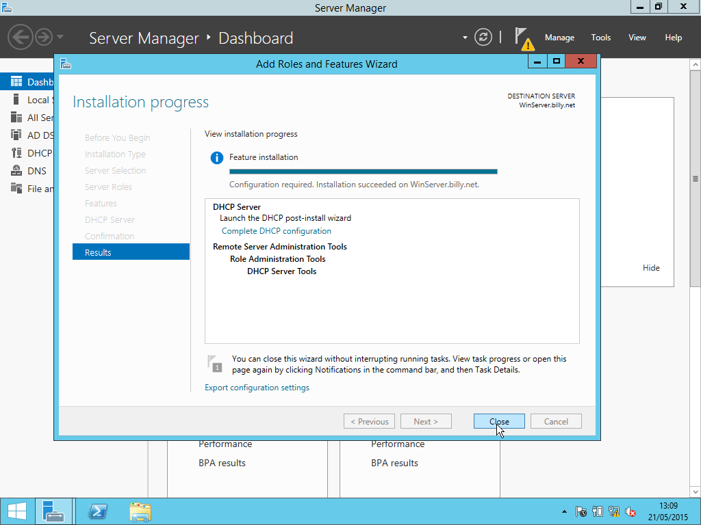
Task: Click Hide in the Server Manager welcome tile
Action: 651,268
